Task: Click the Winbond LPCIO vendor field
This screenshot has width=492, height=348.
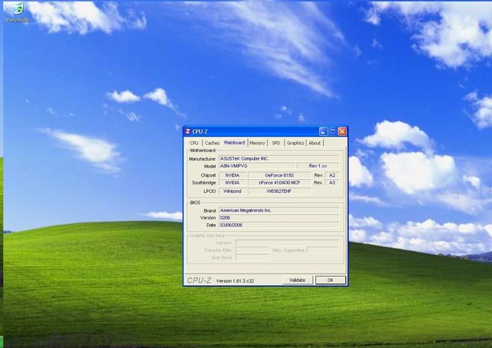Action: (232, 191)
